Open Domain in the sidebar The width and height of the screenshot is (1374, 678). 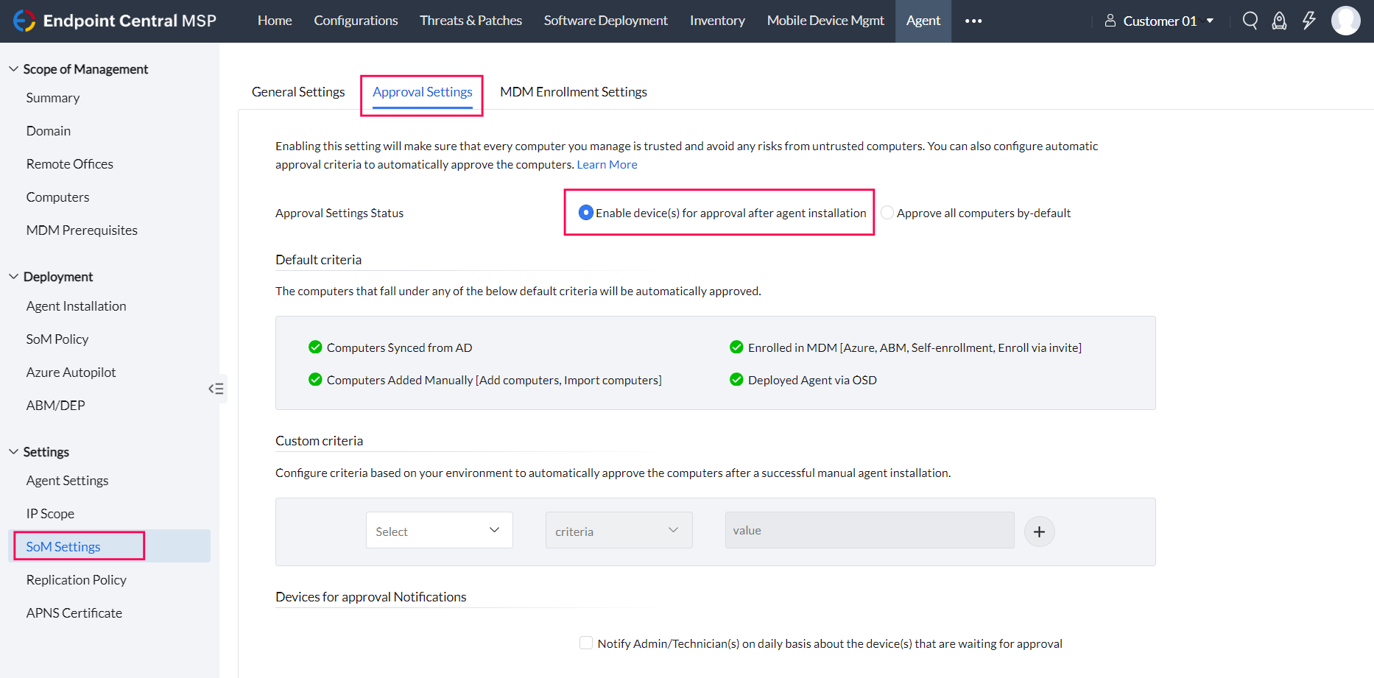[x=49, y=131]
